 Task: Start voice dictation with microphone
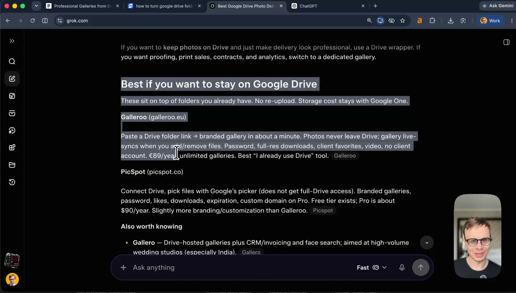coord(402,267)
